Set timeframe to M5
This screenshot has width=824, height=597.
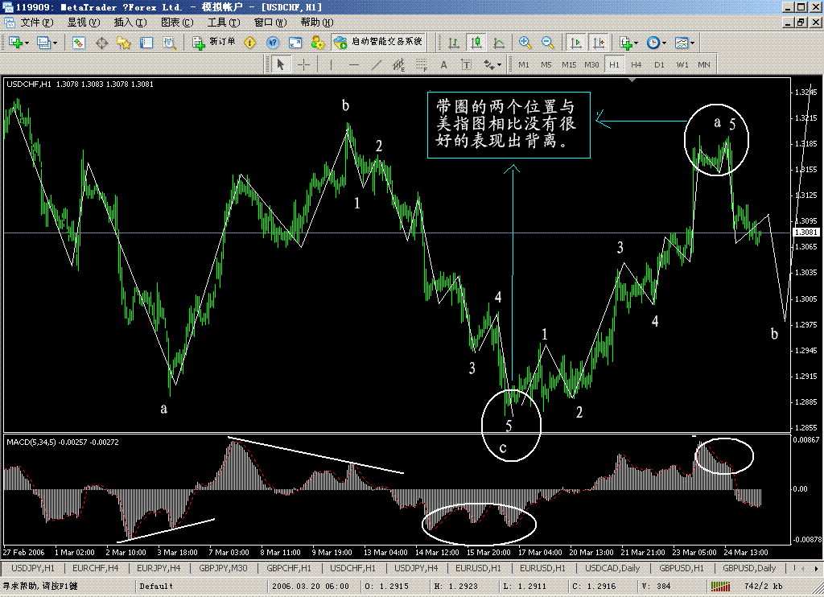click(x=546, y=64)
